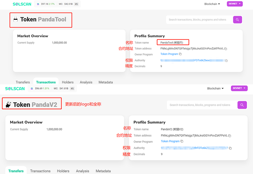Switch to Transactions tab on PandaV2 page
The image size is (253, 174).
coord(40,171)
